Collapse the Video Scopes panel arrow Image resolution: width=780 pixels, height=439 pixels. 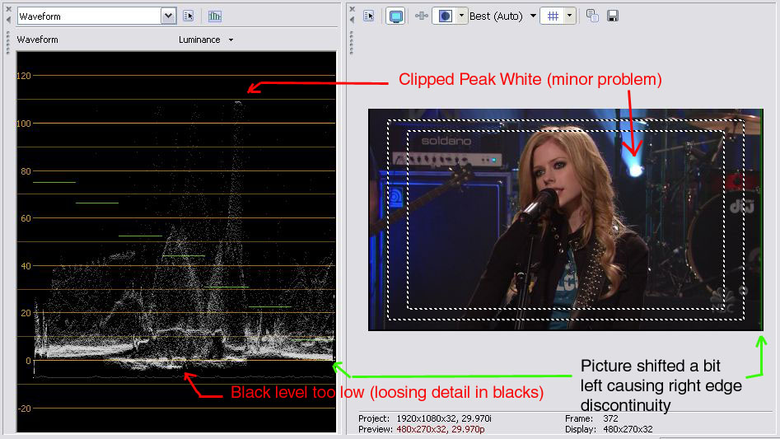pos(8,20)
